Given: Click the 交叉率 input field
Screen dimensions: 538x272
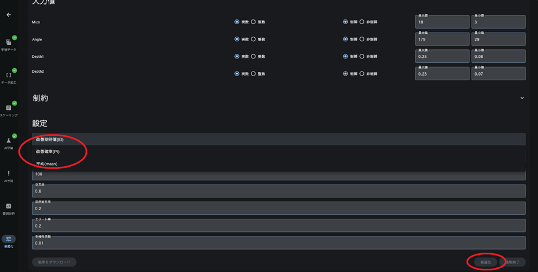Looking at the screenshot, I should (x=278, y=191).
